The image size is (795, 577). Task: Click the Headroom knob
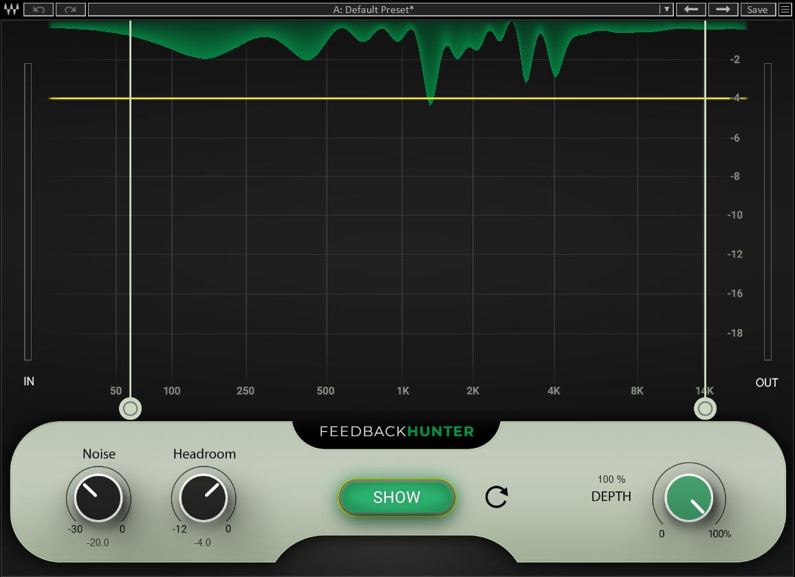tap(204, 498)
